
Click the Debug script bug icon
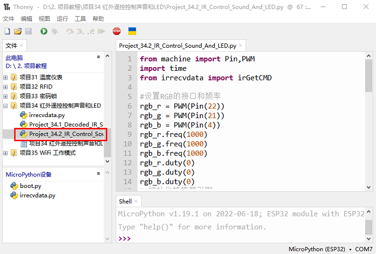54,32
